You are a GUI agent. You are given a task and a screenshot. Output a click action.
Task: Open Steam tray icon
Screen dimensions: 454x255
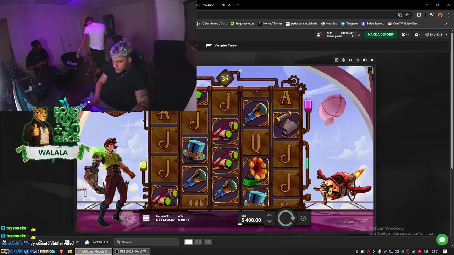coord(414,251)
